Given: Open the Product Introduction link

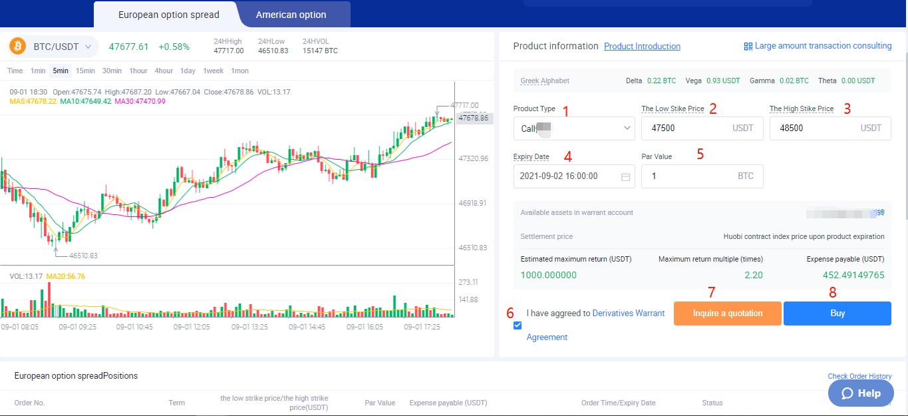Looking at the screenshot, I should tap(642, 47).
